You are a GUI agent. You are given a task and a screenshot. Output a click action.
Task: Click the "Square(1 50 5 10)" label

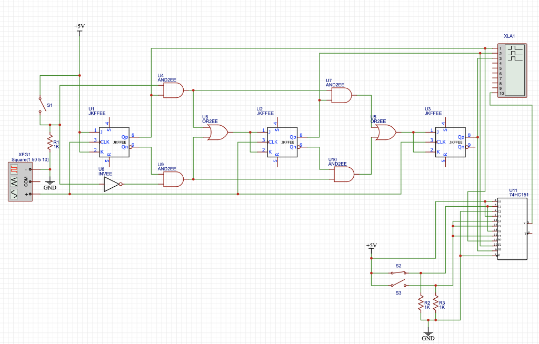point(30,160)
